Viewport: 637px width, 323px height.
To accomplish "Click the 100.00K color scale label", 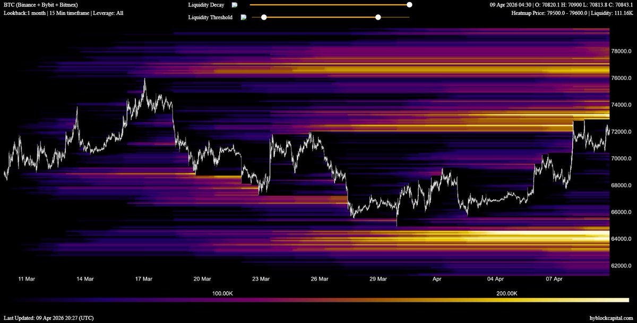I will [x=222, y=293].
